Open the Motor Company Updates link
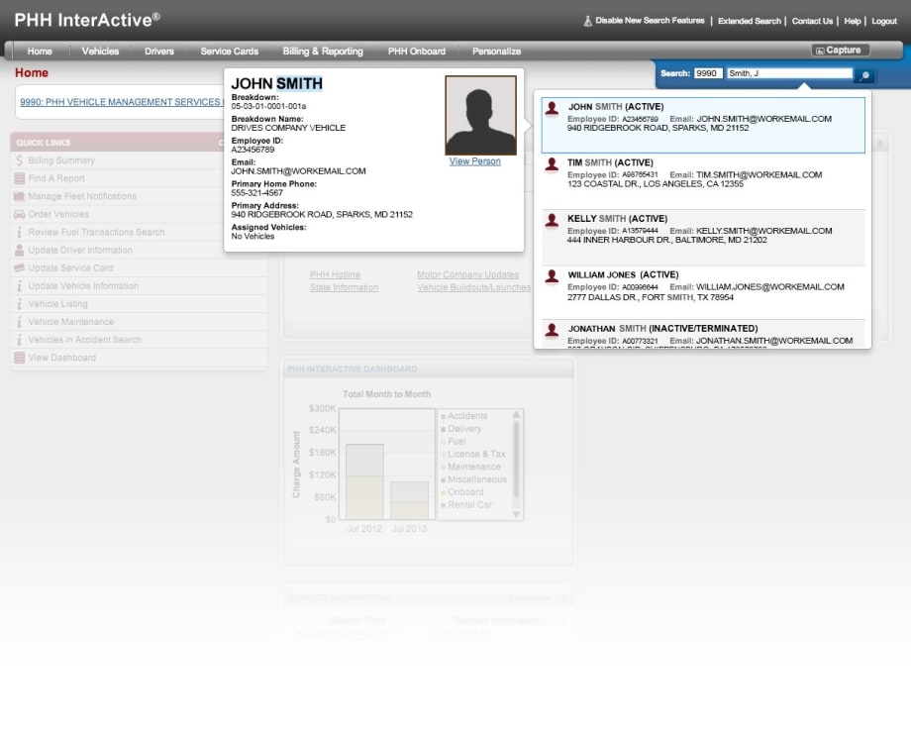The image size is (911, 738). pyautogui.click(x=467, y=274)
